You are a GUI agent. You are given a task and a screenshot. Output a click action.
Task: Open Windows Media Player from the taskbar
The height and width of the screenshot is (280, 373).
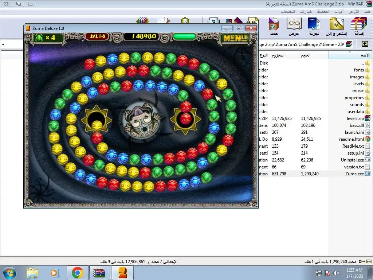tap(54, 273)
